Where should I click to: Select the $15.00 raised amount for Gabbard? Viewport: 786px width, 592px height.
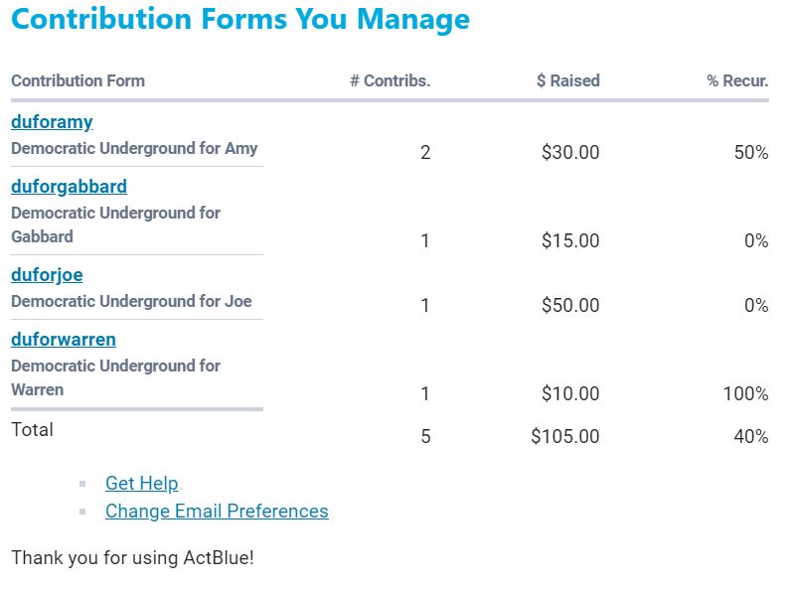pos(570,241)
